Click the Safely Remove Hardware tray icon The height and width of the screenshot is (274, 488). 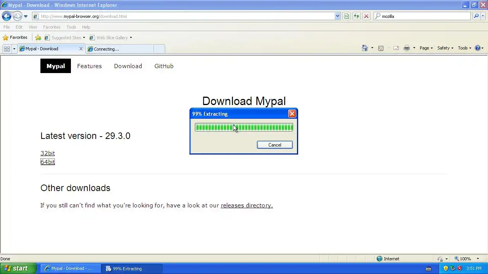(x=453, y=268)
